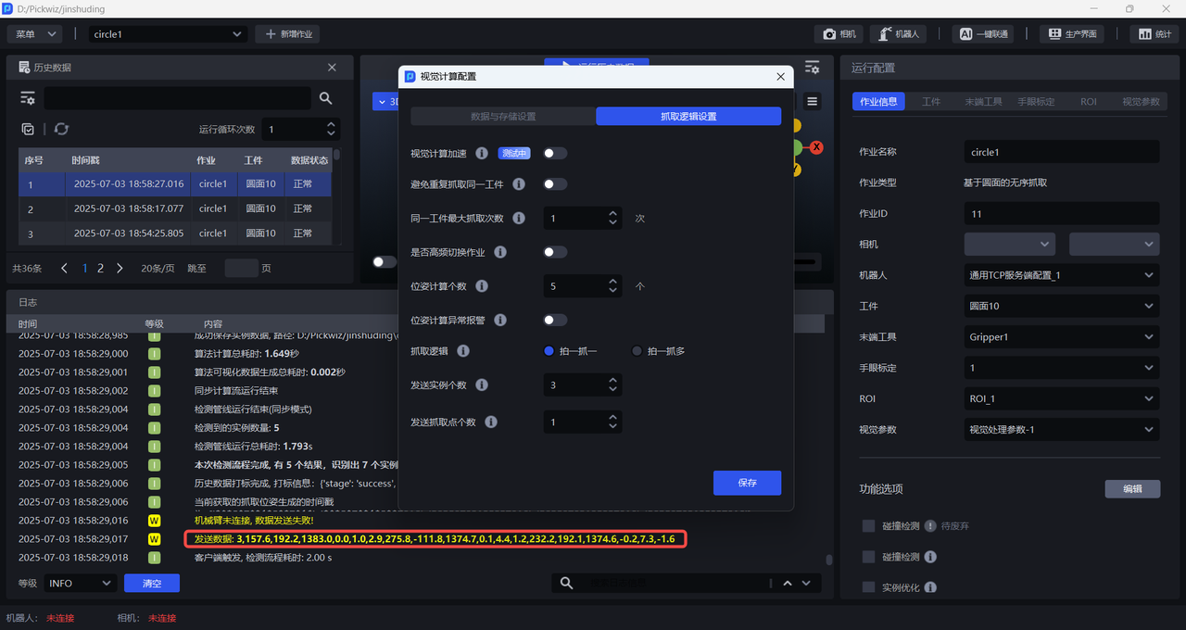Click the 保存 save button
1186x630 pixels.
[x=747, y=483]
